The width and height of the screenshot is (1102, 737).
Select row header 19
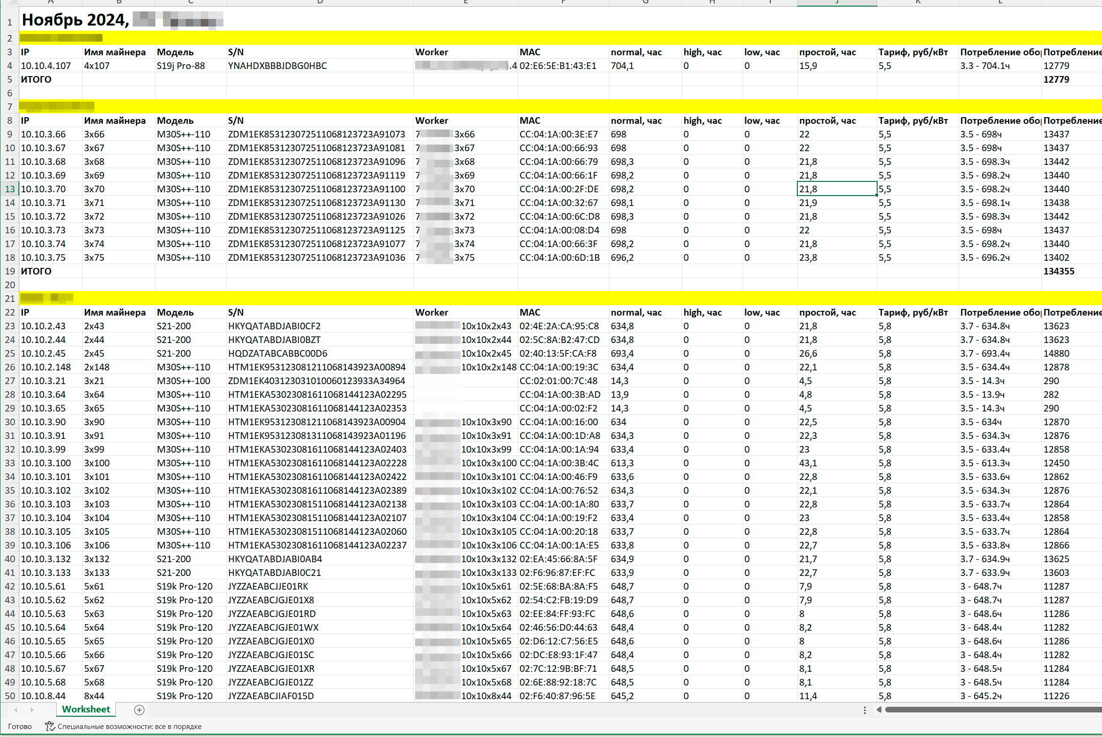9,271
